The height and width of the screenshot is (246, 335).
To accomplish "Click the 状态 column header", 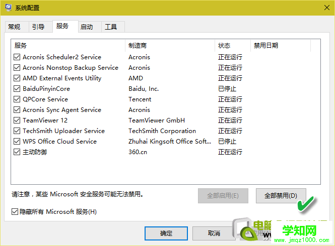I will (232, 46).
